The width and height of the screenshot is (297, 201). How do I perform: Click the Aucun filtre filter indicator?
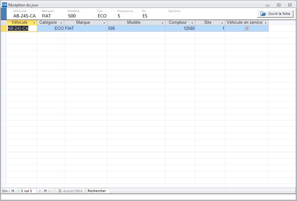tap(70, 191)
